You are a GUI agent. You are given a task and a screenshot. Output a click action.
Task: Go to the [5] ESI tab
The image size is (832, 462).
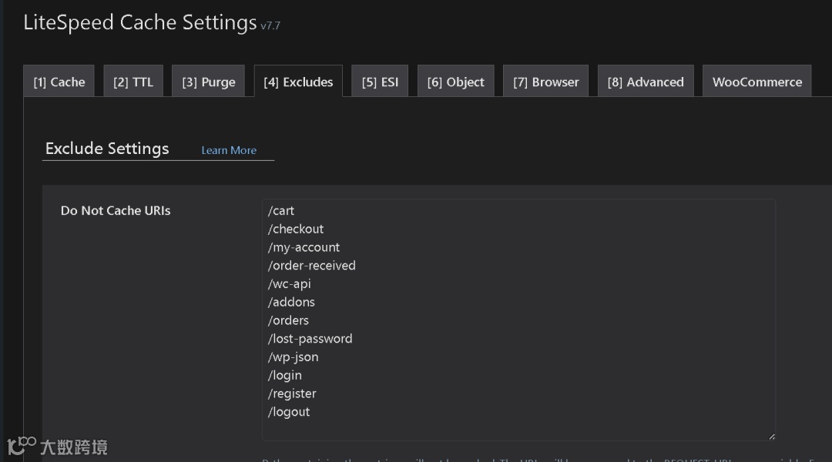(x=380, y=82)
